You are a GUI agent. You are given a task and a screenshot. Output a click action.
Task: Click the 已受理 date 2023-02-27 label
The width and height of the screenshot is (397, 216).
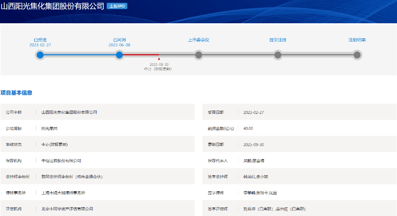[x=40, y=45]
